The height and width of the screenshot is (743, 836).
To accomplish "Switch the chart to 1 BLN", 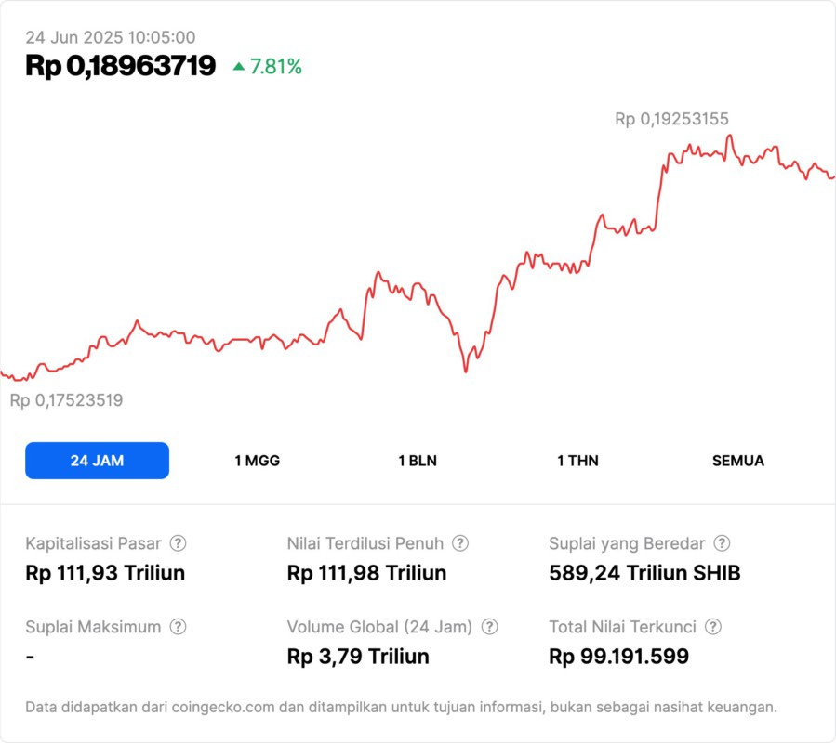I will (x=418, y=461).
